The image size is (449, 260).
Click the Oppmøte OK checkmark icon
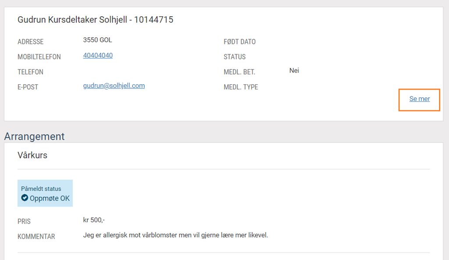tap(25, 198)
